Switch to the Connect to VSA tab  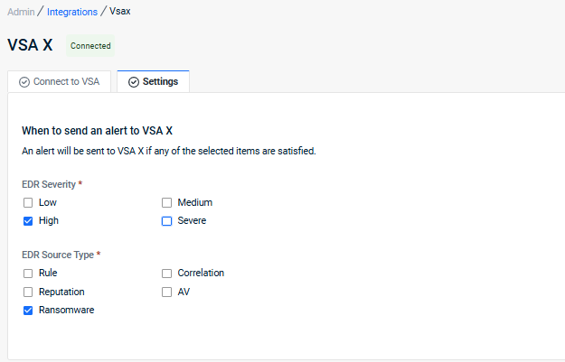pyautogui.click(x=60, y=82)
